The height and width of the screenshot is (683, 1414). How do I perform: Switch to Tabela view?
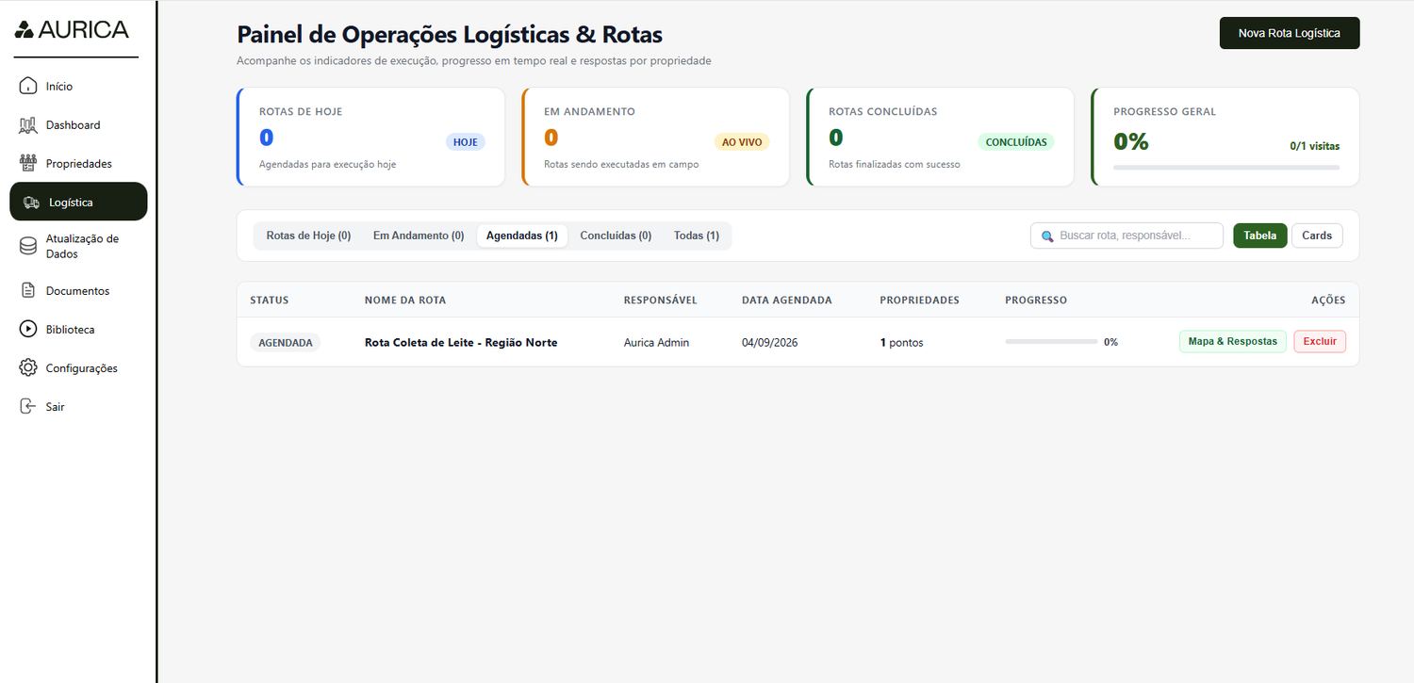(1260, 236)
